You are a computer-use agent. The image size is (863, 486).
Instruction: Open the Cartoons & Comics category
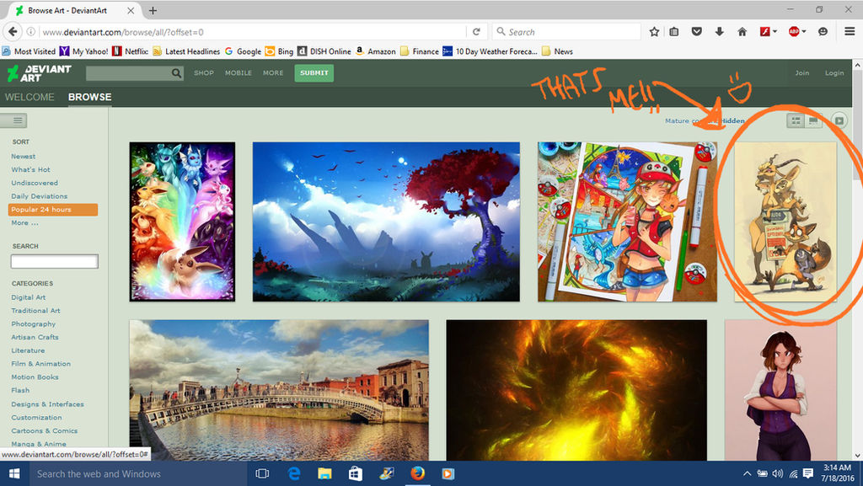click(x=45, y=430)
